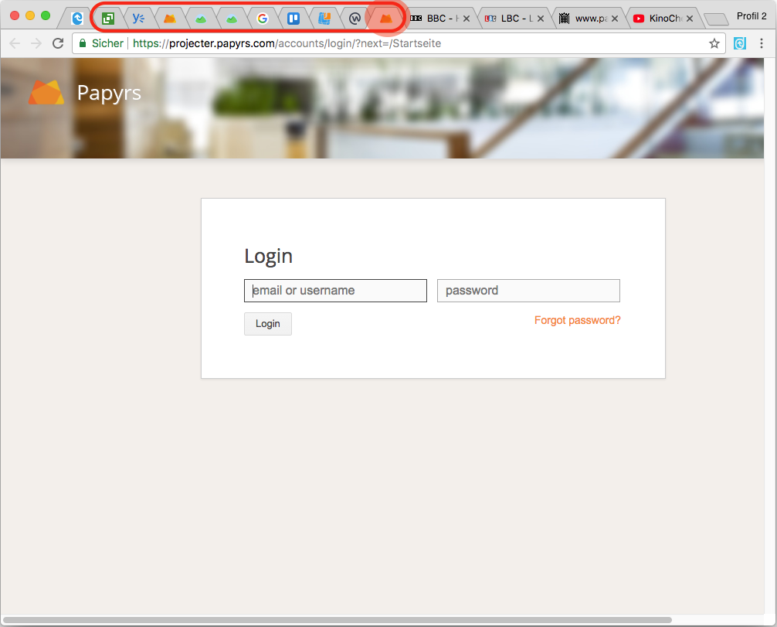Focus the email or username field
This screenshot has height=627, width=777.
click(335, 291)
